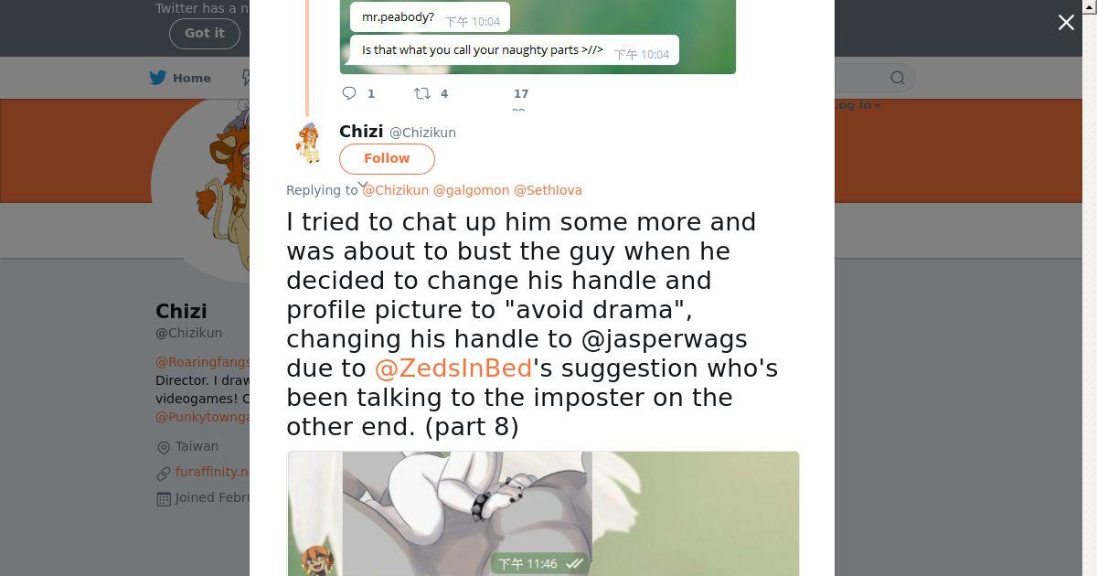Follow Chizi with the Follow button
Screen dimensions: 1097x576
[387, 158]
